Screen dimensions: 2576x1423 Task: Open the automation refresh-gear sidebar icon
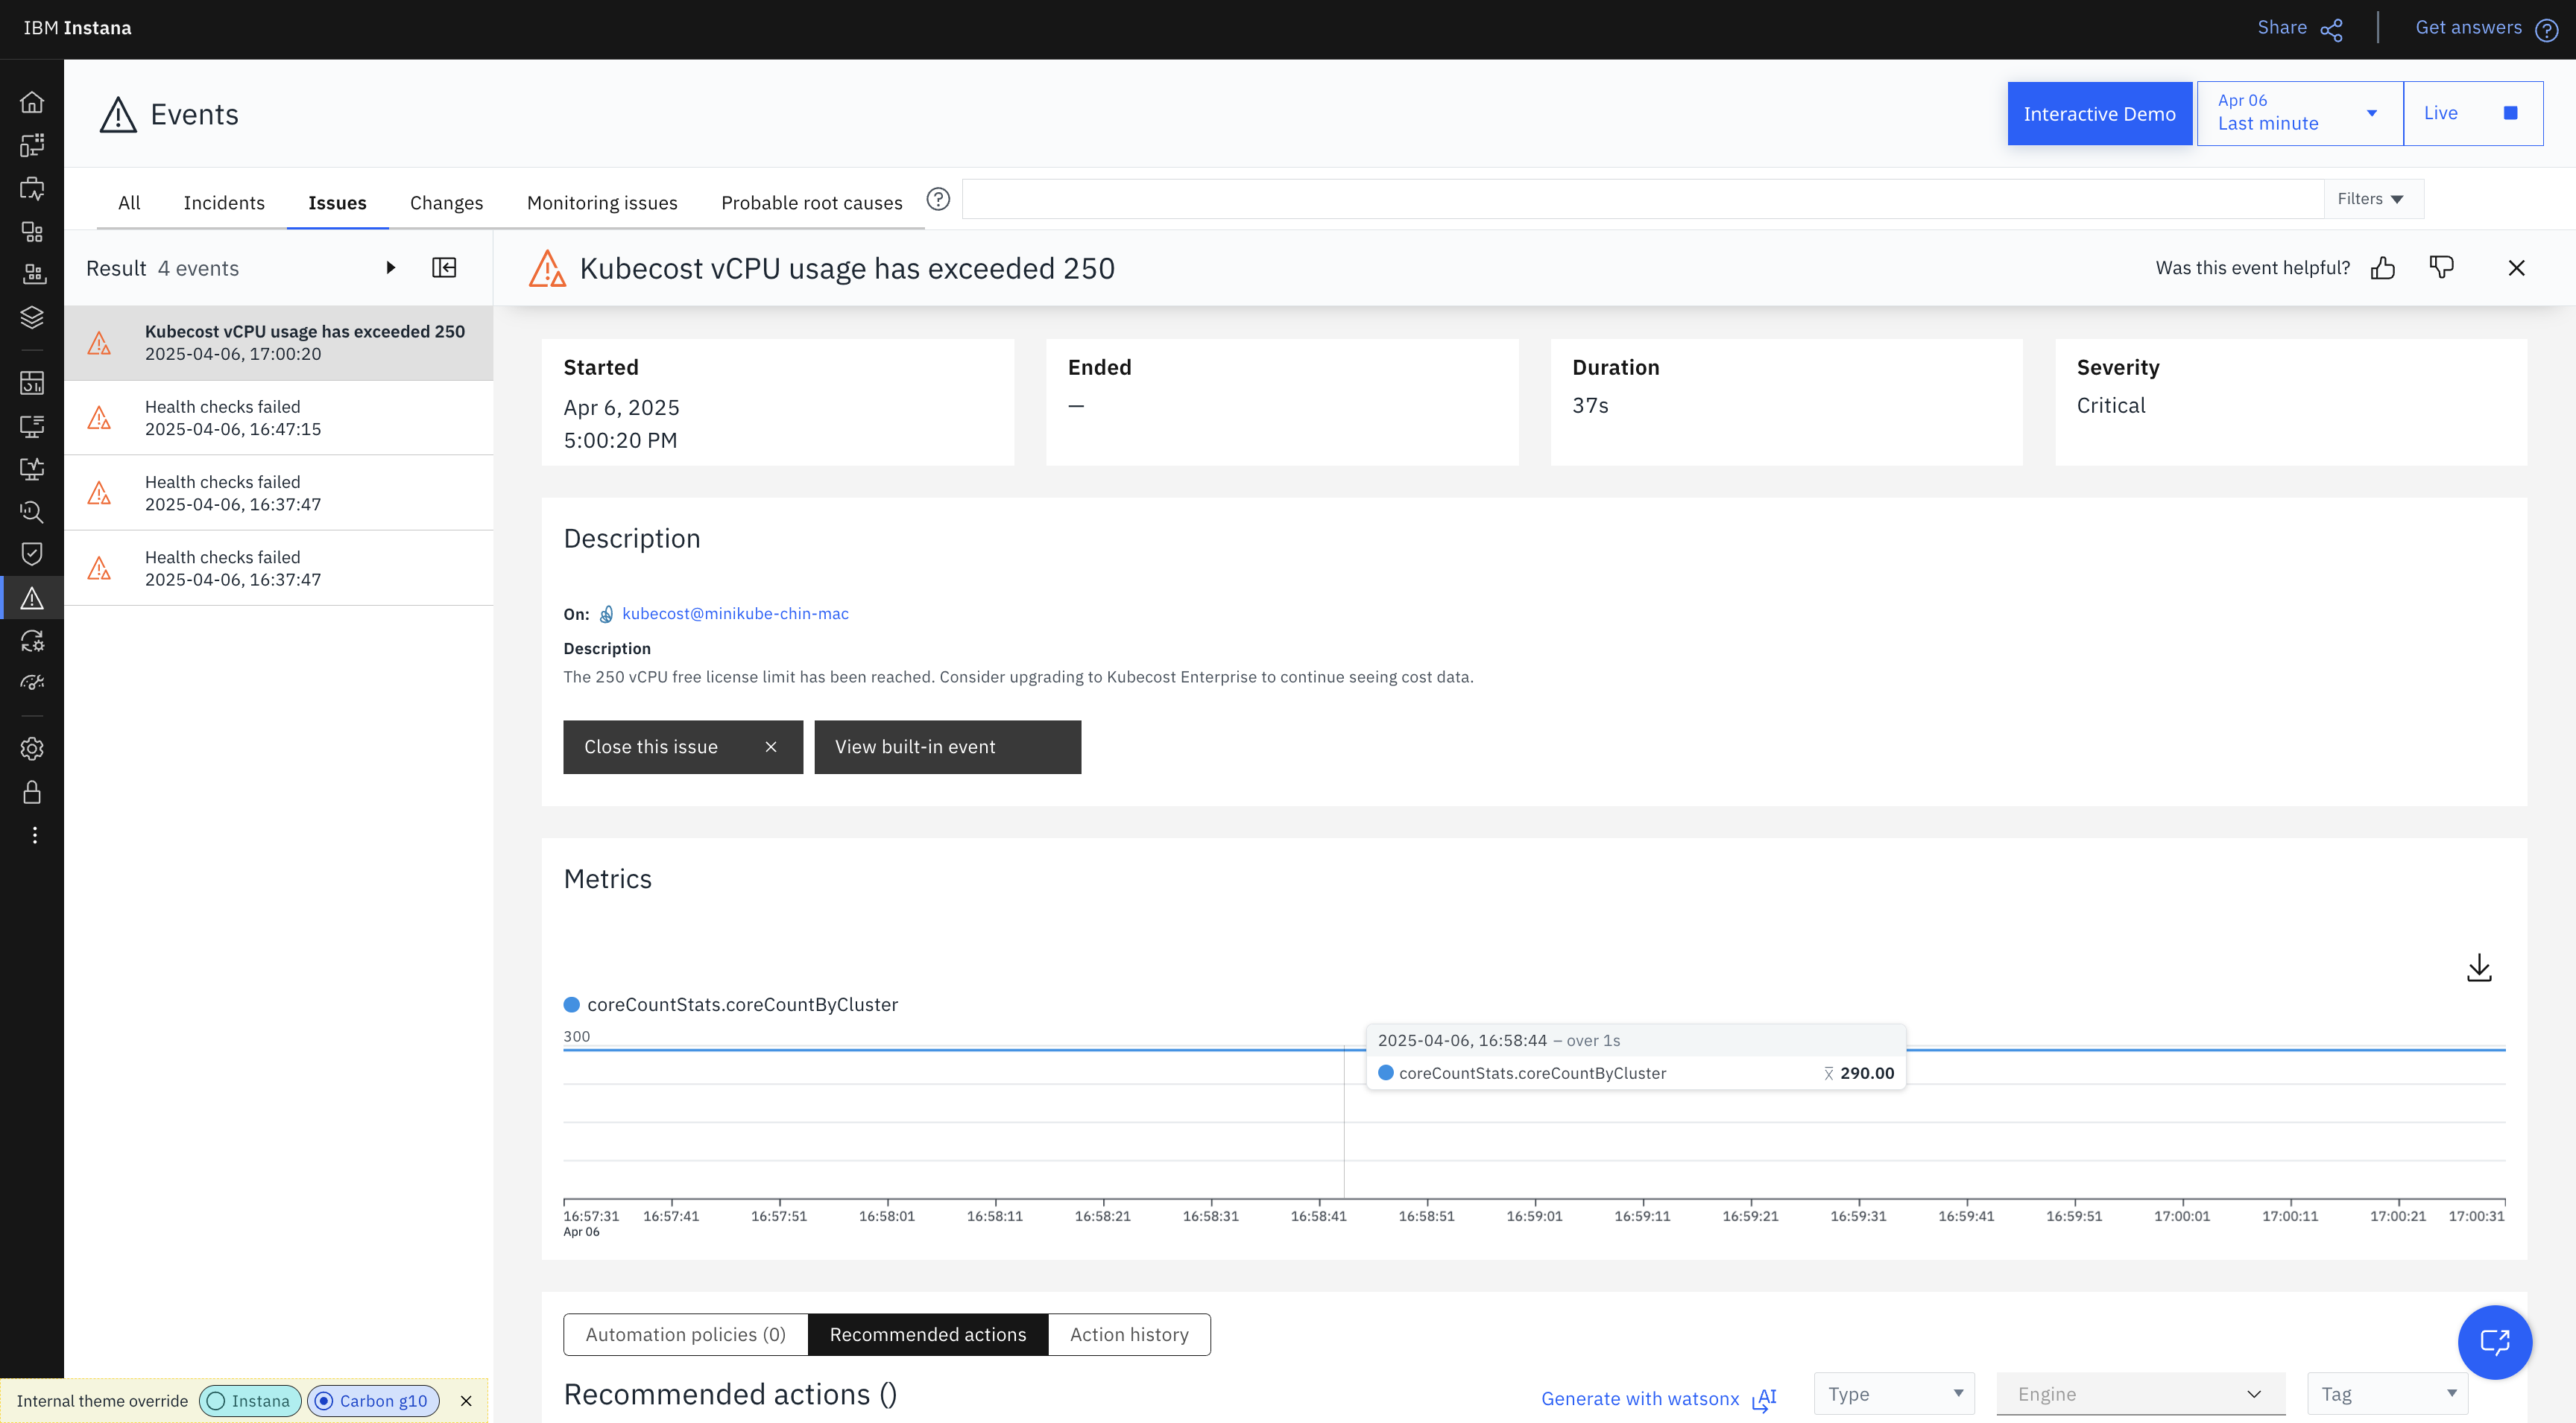[x=32, y=641]
